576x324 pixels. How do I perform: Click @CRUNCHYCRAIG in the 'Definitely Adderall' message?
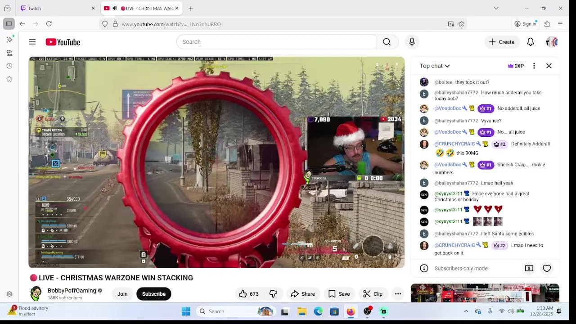[454, 144]
